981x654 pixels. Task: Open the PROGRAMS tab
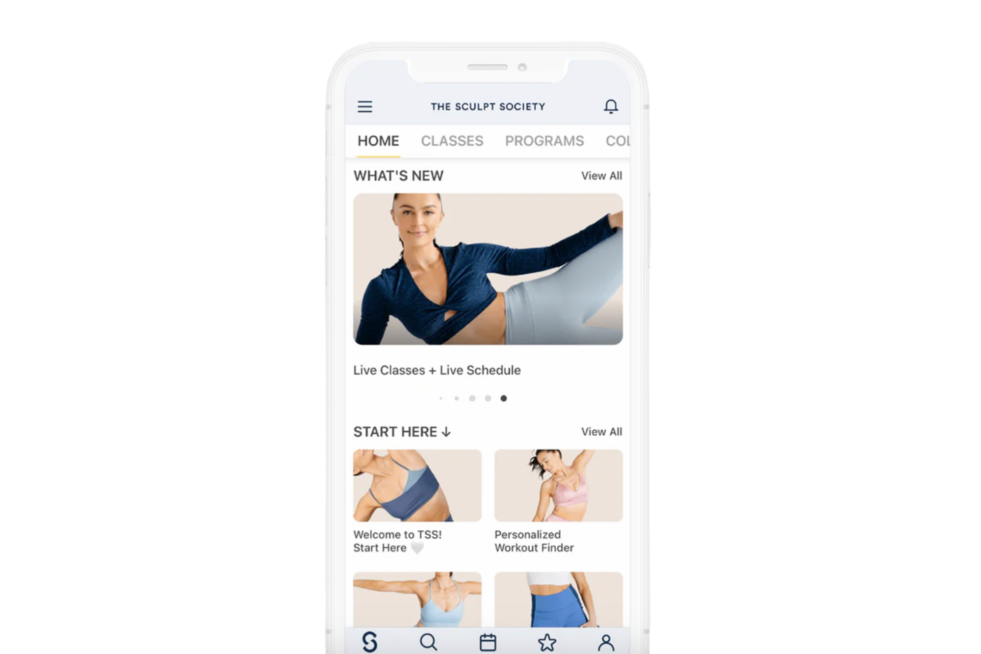coord(544,140)
